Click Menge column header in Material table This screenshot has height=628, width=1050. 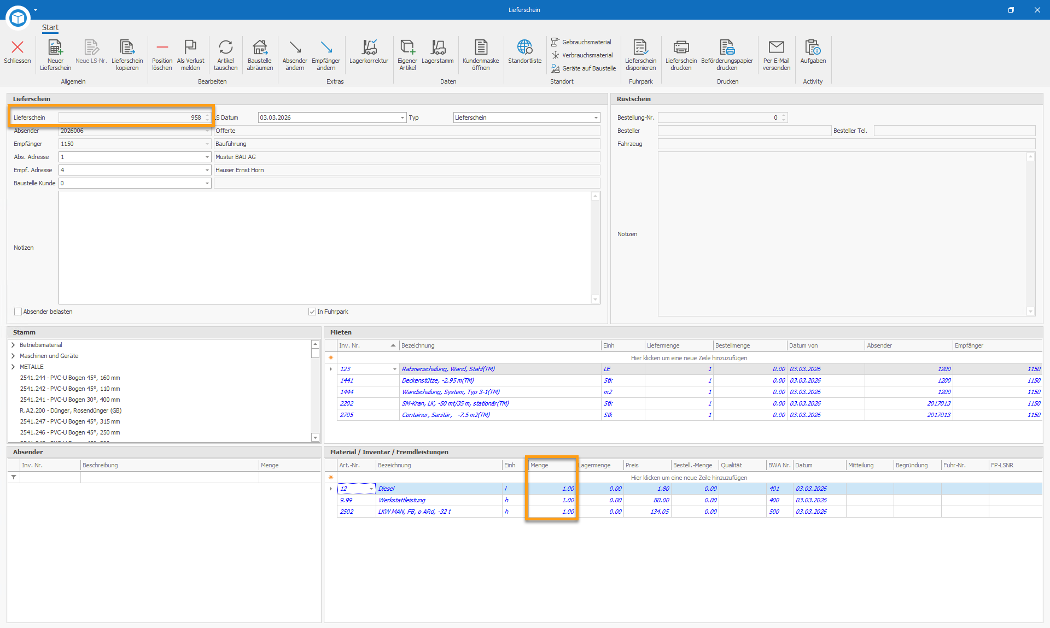(x=552, y=465)
